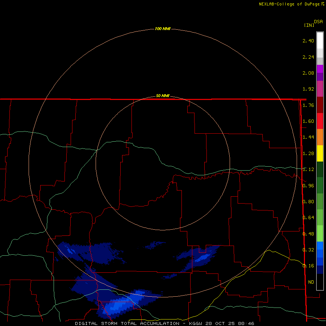The width and height of the screenshot is (326, 326).
Task: Click the DIGITAL STORM TOTAL ACCUMULATION caption
Action: [x=127, y=323]
